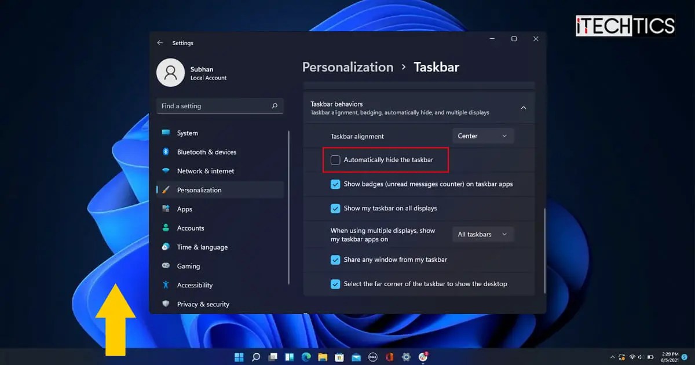
Task: Uncheck Show badges on taskbar apps
Action: coord(335,184)
